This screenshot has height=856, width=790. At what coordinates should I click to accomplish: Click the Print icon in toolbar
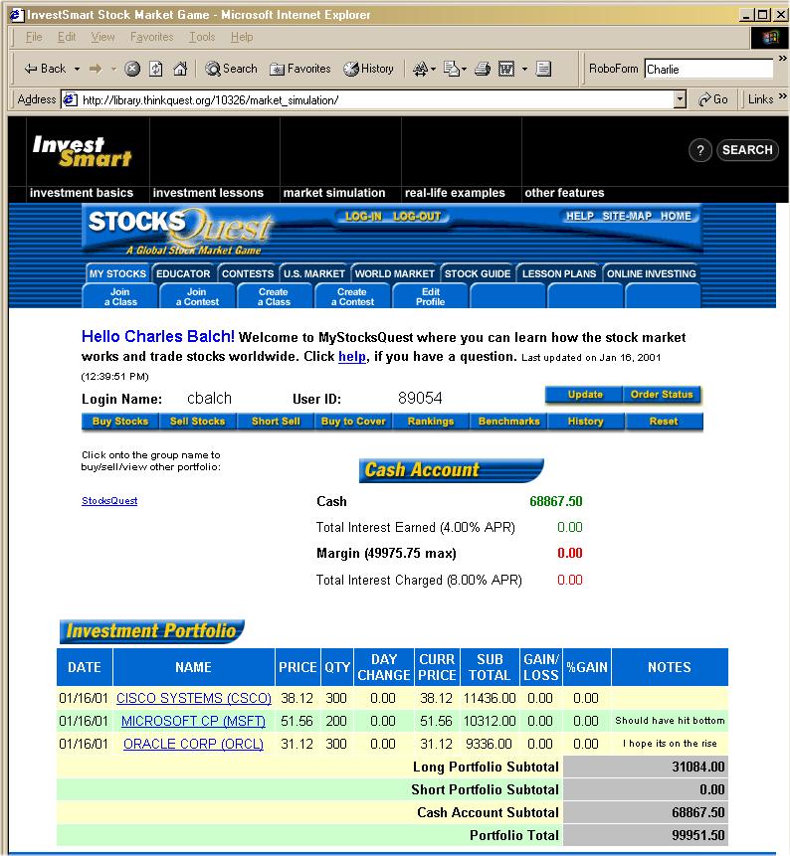click(483, 69)
